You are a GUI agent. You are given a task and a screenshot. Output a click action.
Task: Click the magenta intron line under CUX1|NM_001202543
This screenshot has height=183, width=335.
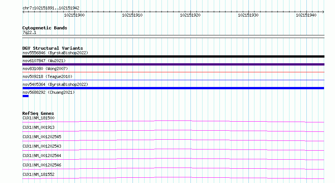(x=173, y=149)
